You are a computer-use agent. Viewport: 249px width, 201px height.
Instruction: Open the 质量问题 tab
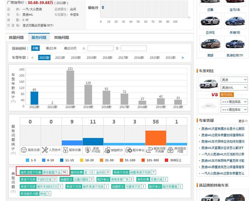coord(16,38)
